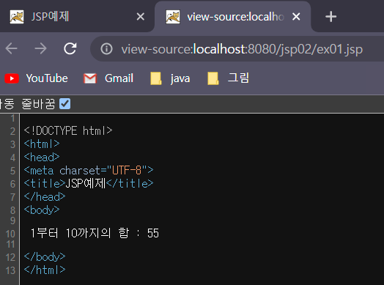Close the view-source tab

pos(296,17)
